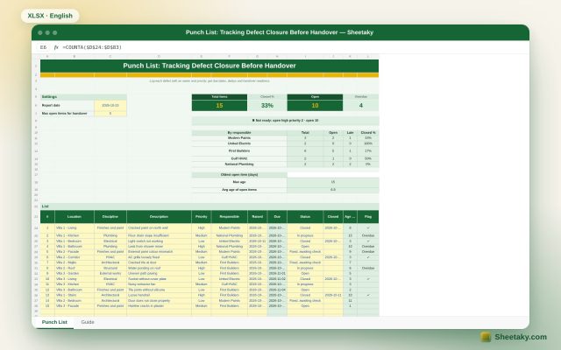561x350 pixels.
Task: Click the fx function icon in formula bar
Action: 56,47
